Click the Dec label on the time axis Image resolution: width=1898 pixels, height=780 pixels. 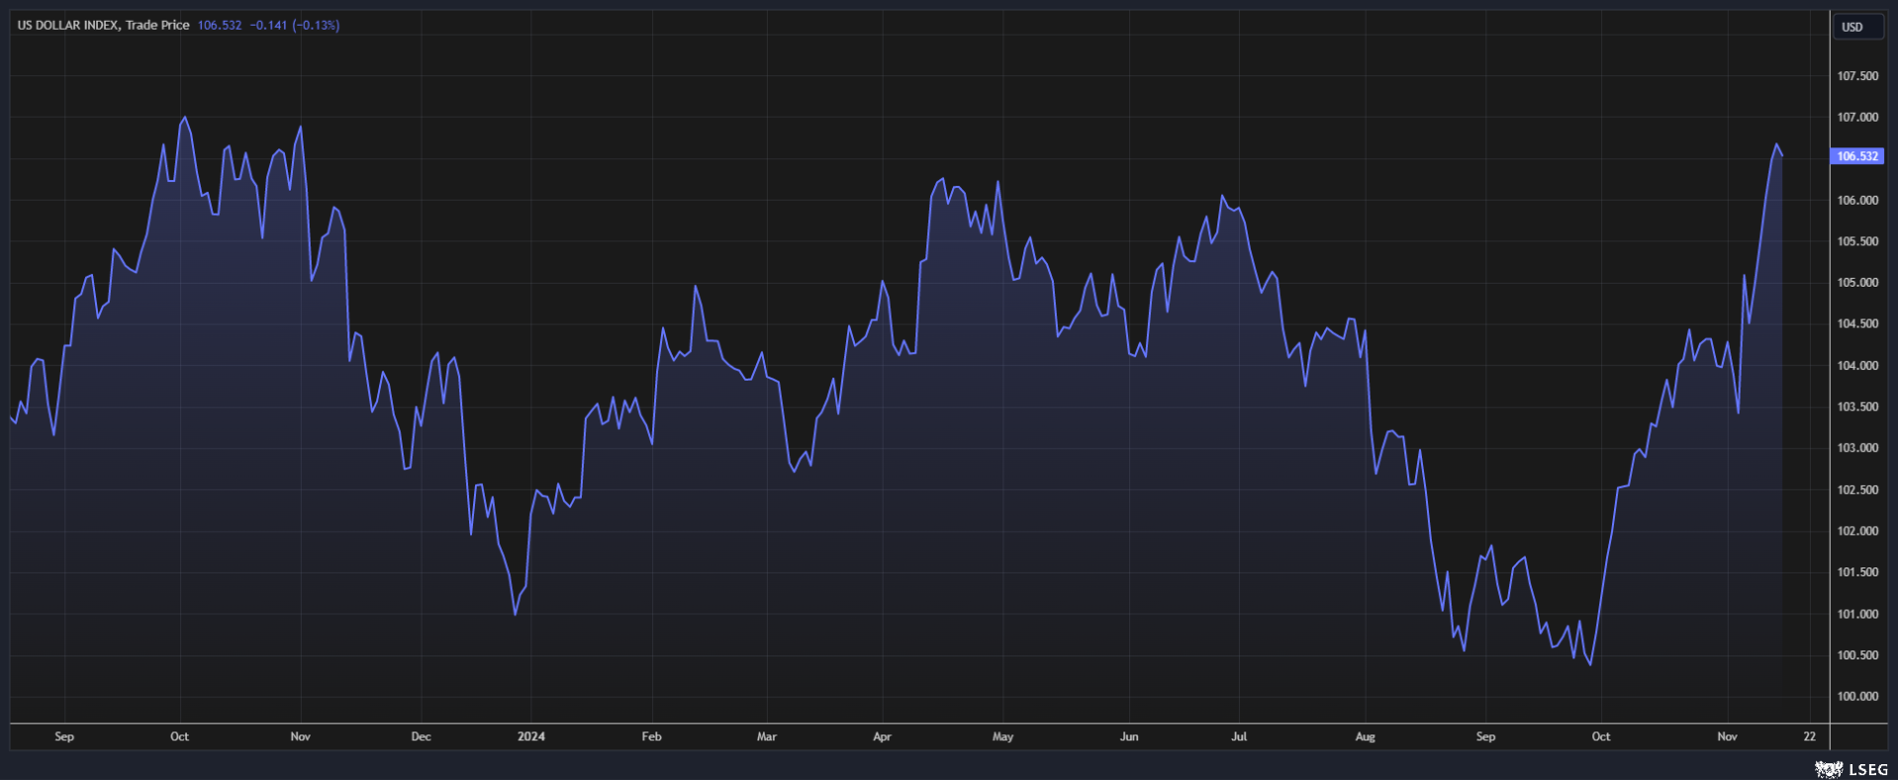421,737
